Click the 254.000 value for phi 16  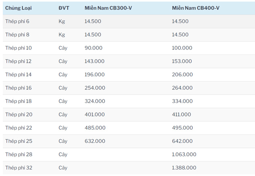coord(95,88)
